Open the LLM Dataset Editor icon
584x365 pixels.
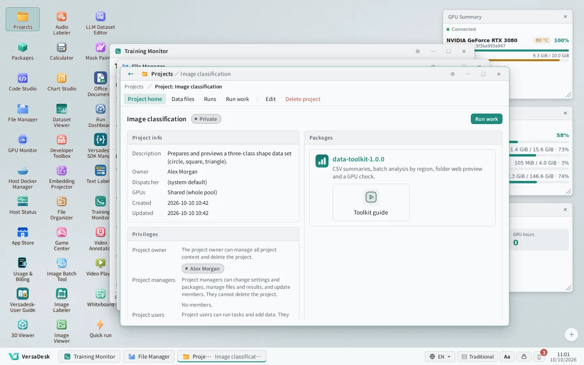pyautogui.click(x=101, y=23)
